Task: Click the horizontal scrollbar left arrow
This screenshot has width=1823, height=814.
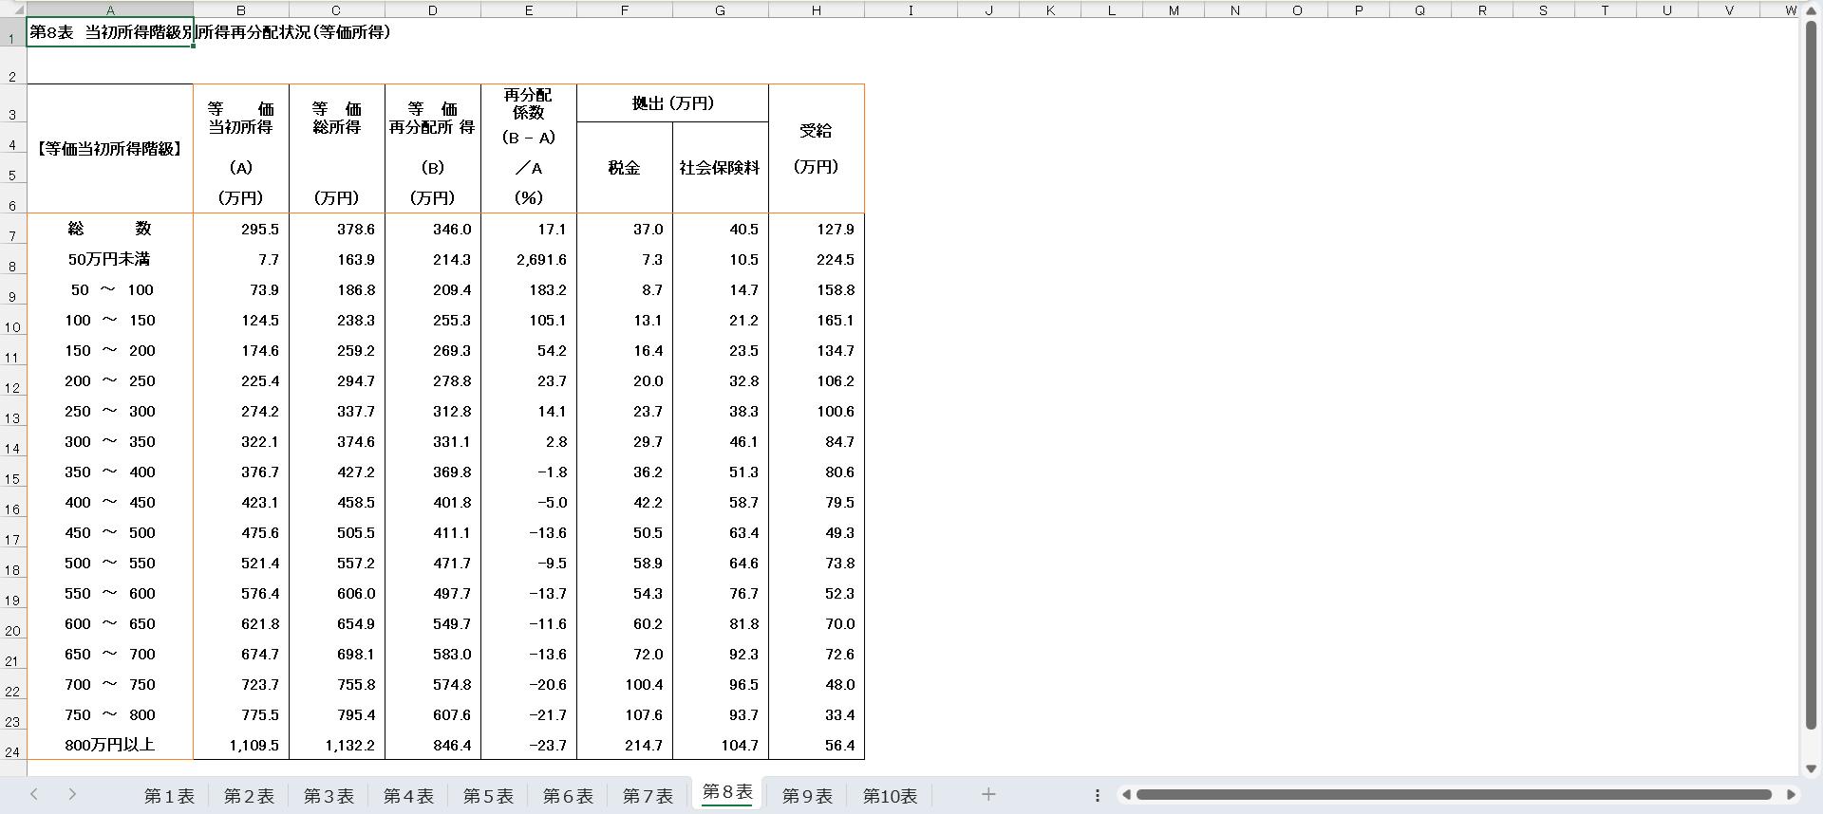Action: pyautogui.click(x=1126, y=795)
